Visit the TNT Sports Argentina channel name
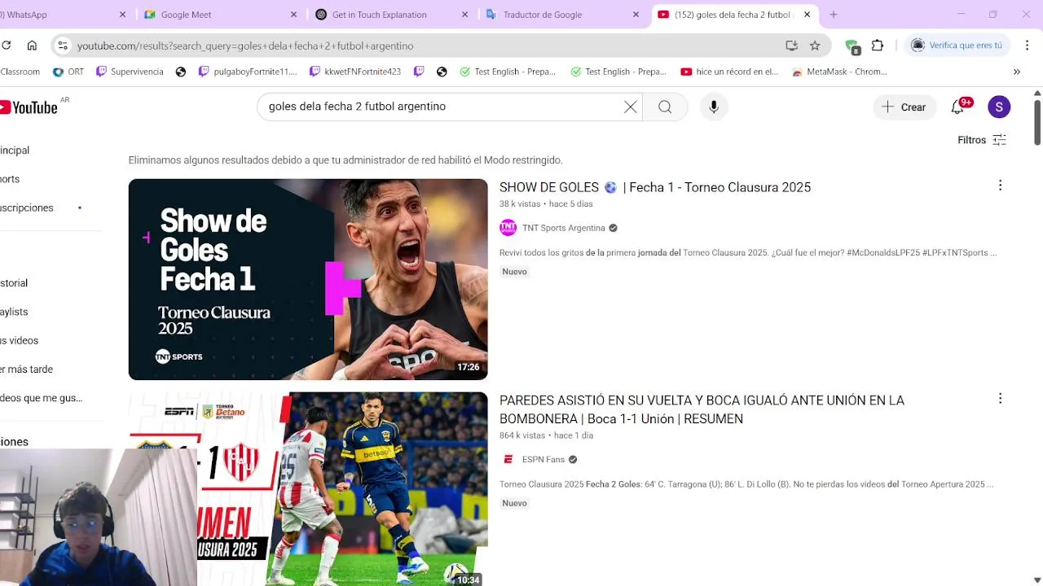This screenshot has height=586, width=1043. pos(564,228)
